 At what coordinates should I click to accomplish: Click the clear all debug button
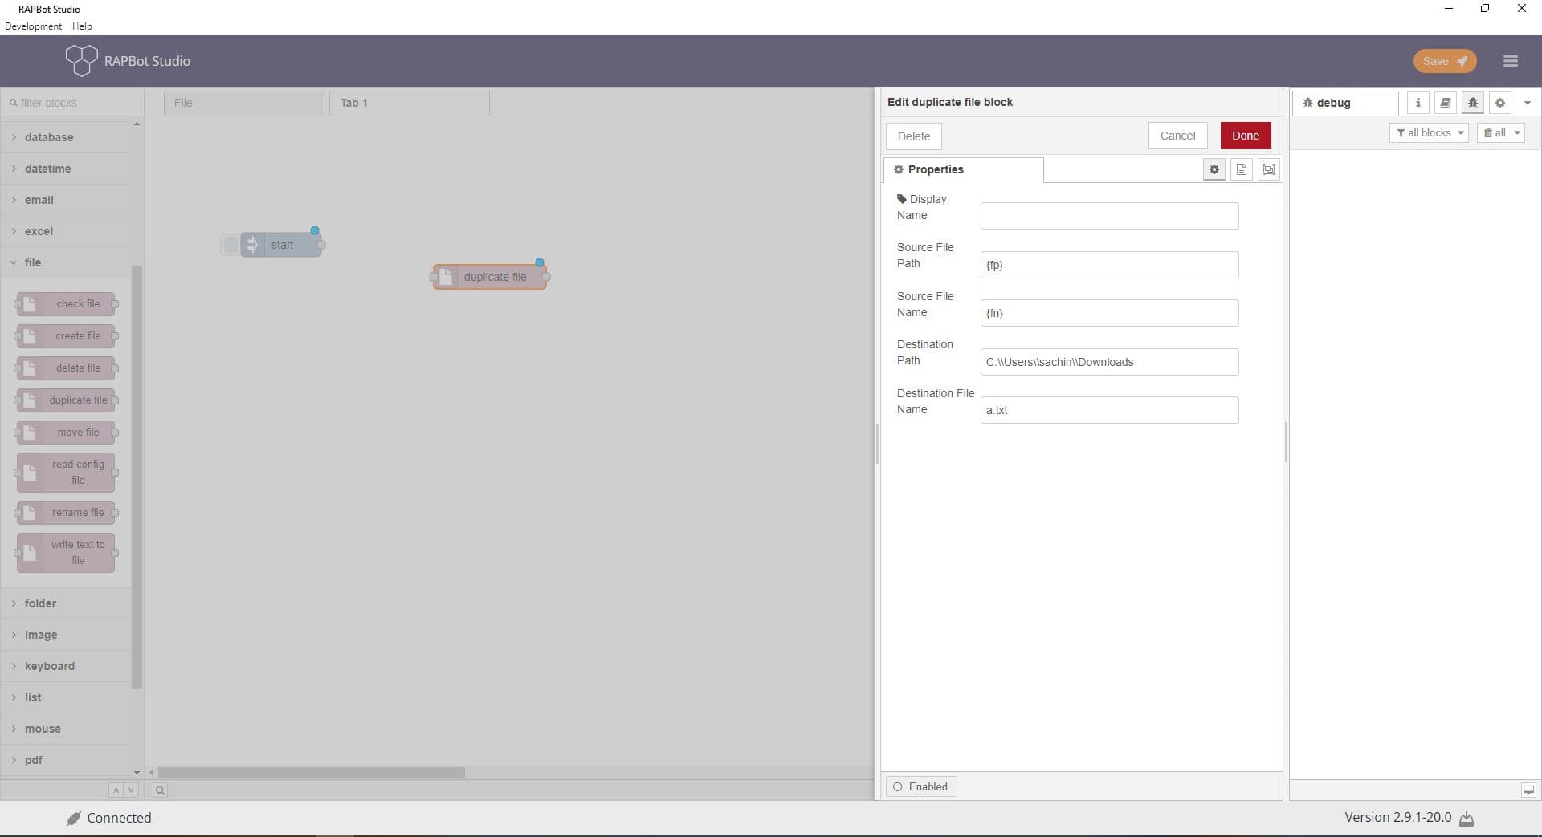[1494, 133]
